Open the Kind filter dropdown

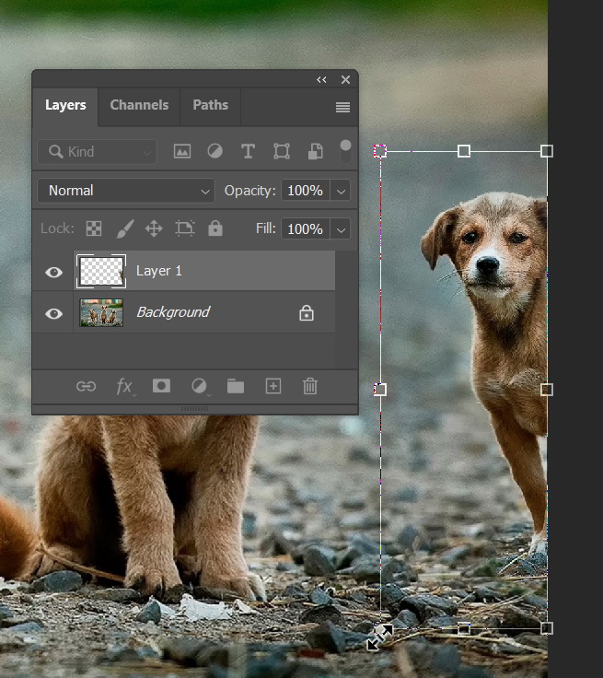98,152
